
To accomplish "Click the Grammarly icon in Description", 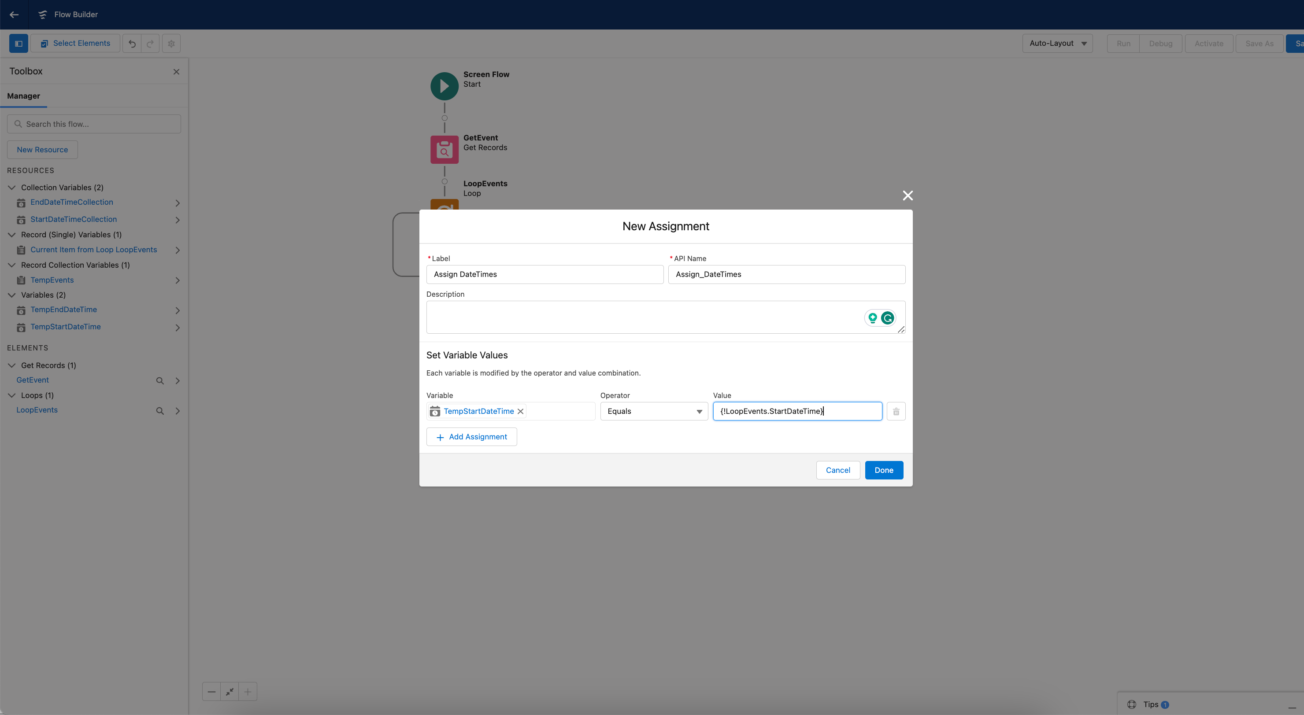I will coord(887,318).
